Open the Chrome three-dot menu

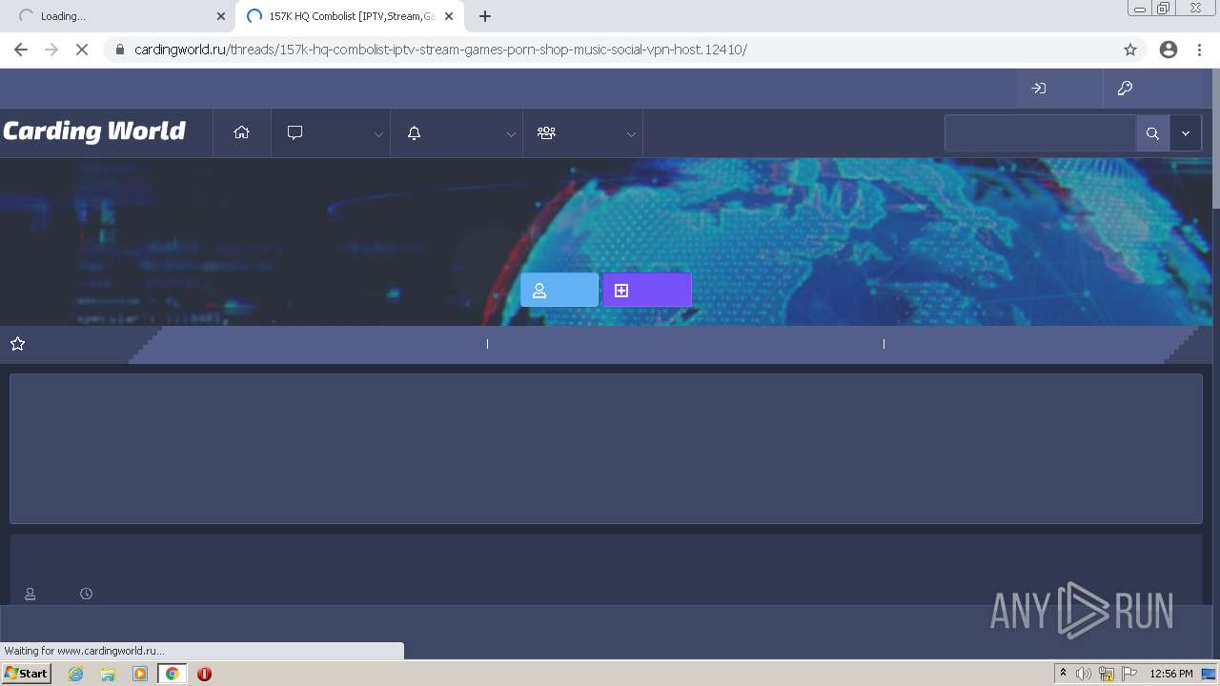pos(1200,50)
